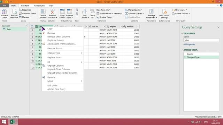Open the Amount column filter dropdown

coord(138,26)
